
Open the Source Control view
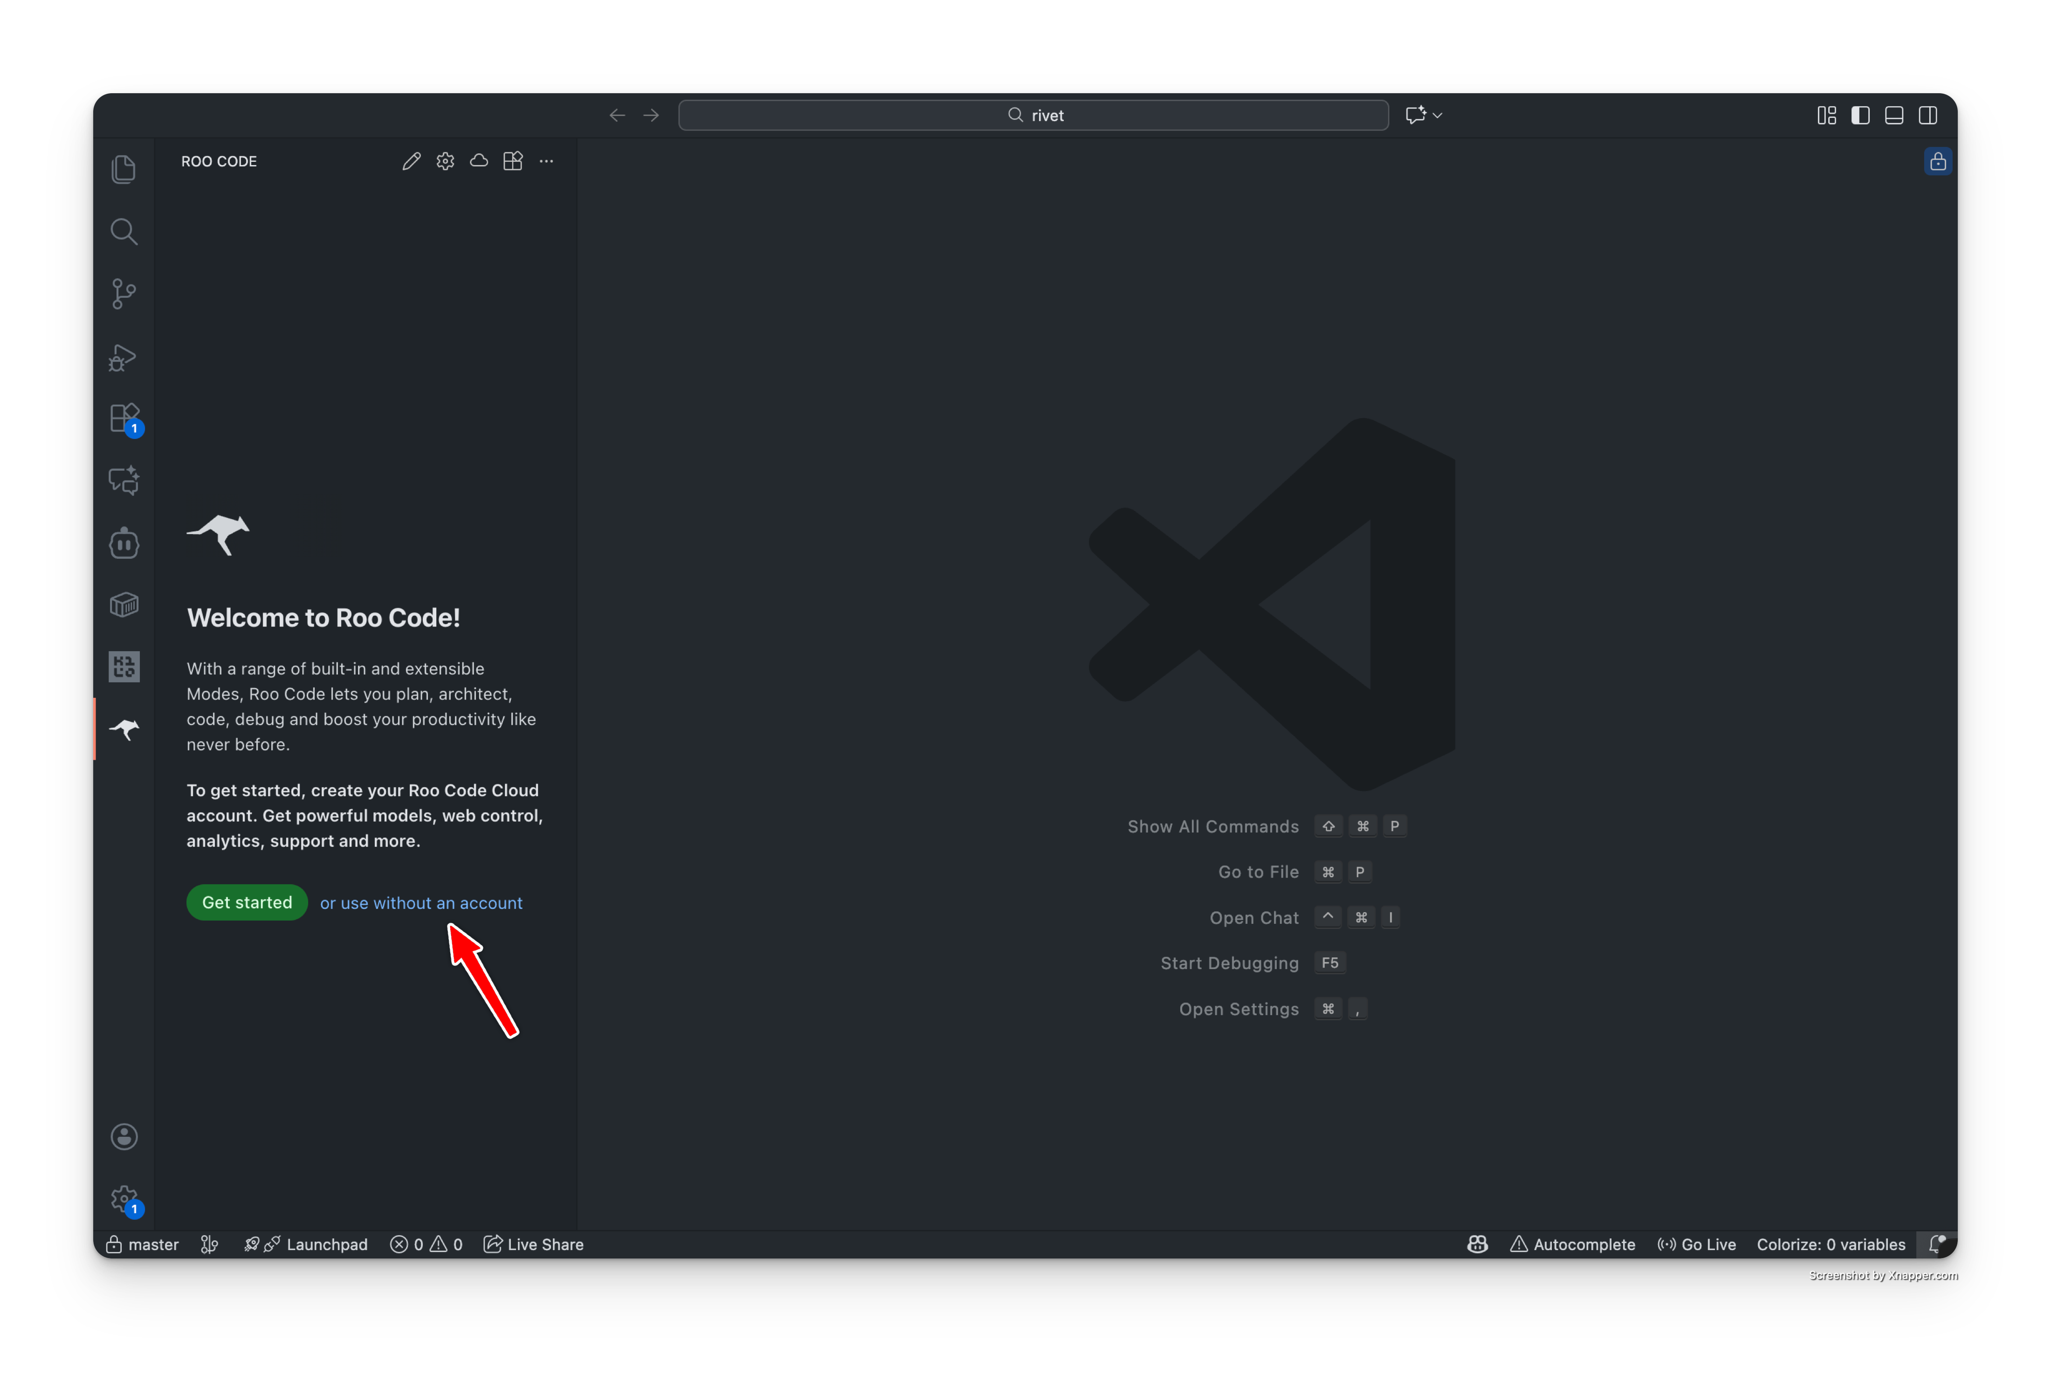click(124, 294)
